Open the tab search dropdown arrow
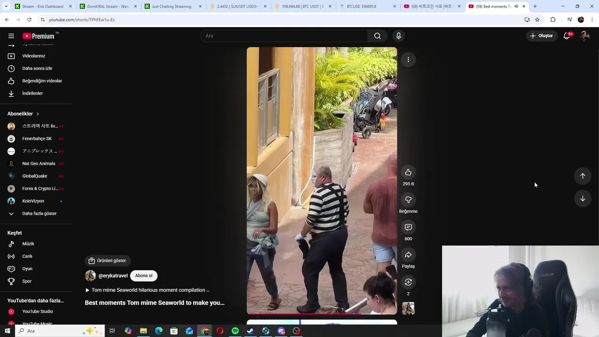The height and width of the screenshot is (337, 599). click(x=7, y=7)
